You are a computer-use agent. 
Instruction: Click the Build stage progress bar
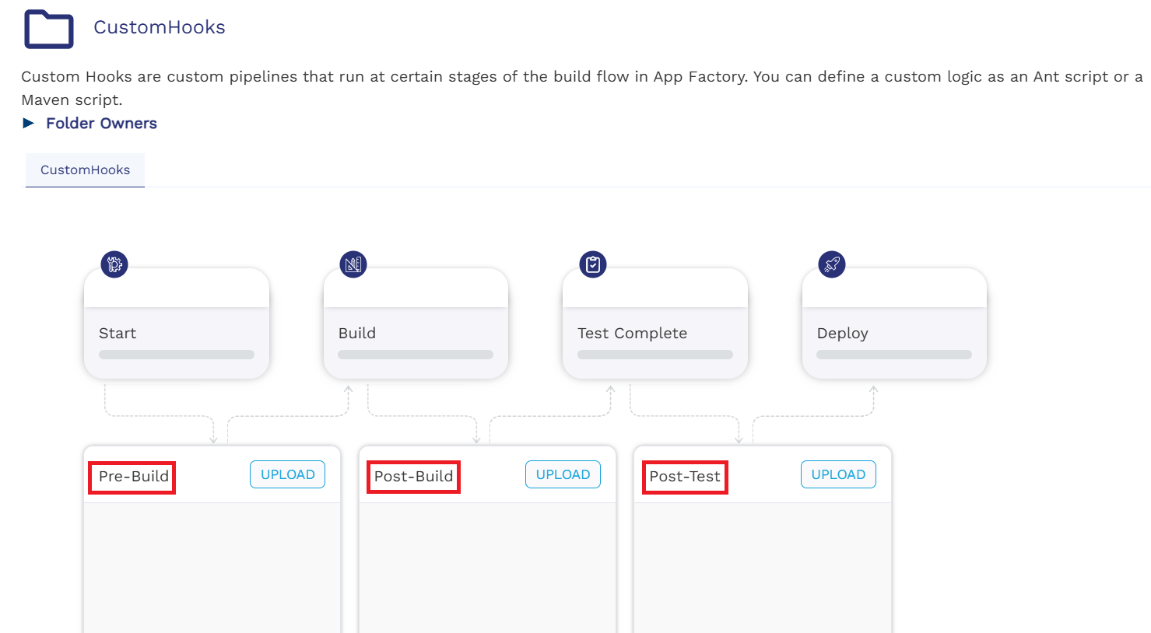[416, 355]
